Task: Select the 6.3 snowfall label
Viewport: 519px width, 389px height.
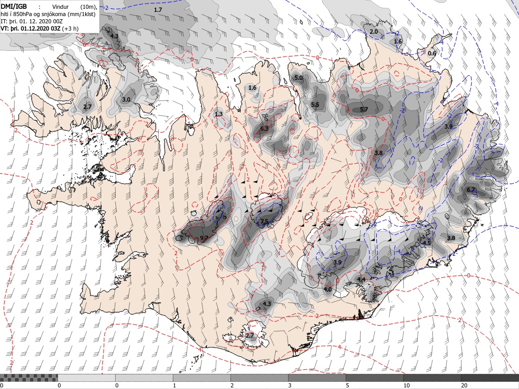Action: tap(264, 128)
